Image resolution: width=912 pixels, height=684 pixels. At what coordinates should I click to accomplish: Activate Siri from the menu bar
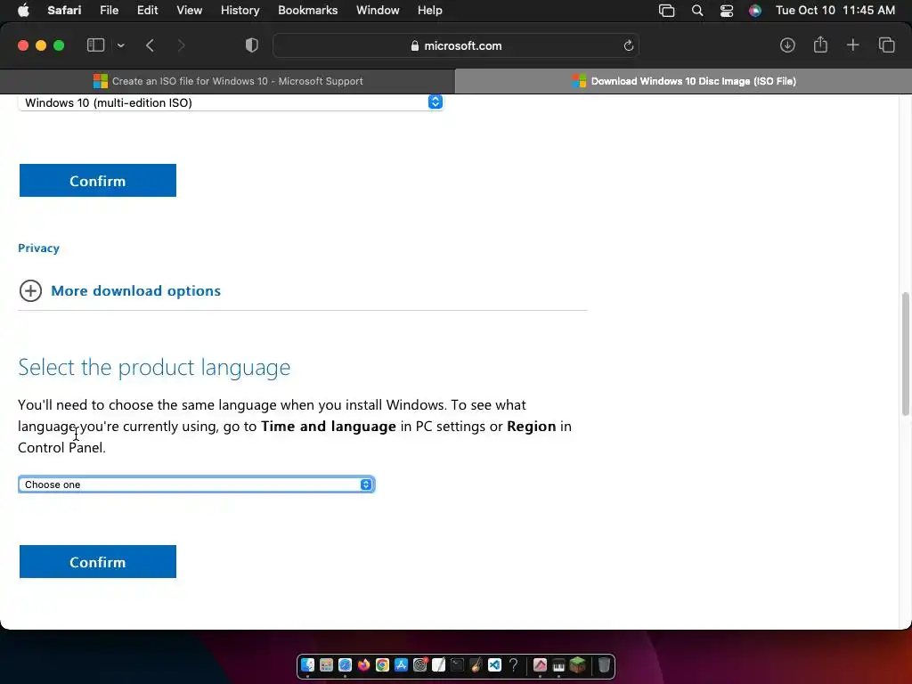click(755, 11)
